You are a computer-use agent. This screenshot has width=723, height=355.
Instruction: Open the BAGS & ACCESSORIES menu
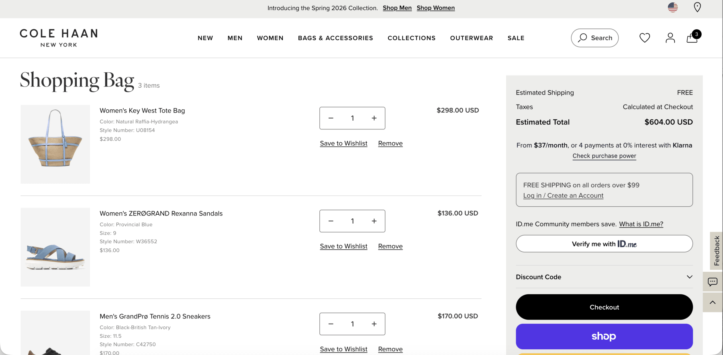point(335,38)
